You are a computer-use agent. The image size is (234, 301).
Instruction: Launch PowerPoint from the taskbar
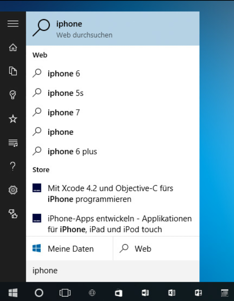click(x=198, y=293)
